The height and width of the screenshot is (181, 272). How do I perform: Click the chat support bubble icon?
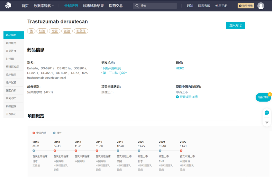coord(267,113)
